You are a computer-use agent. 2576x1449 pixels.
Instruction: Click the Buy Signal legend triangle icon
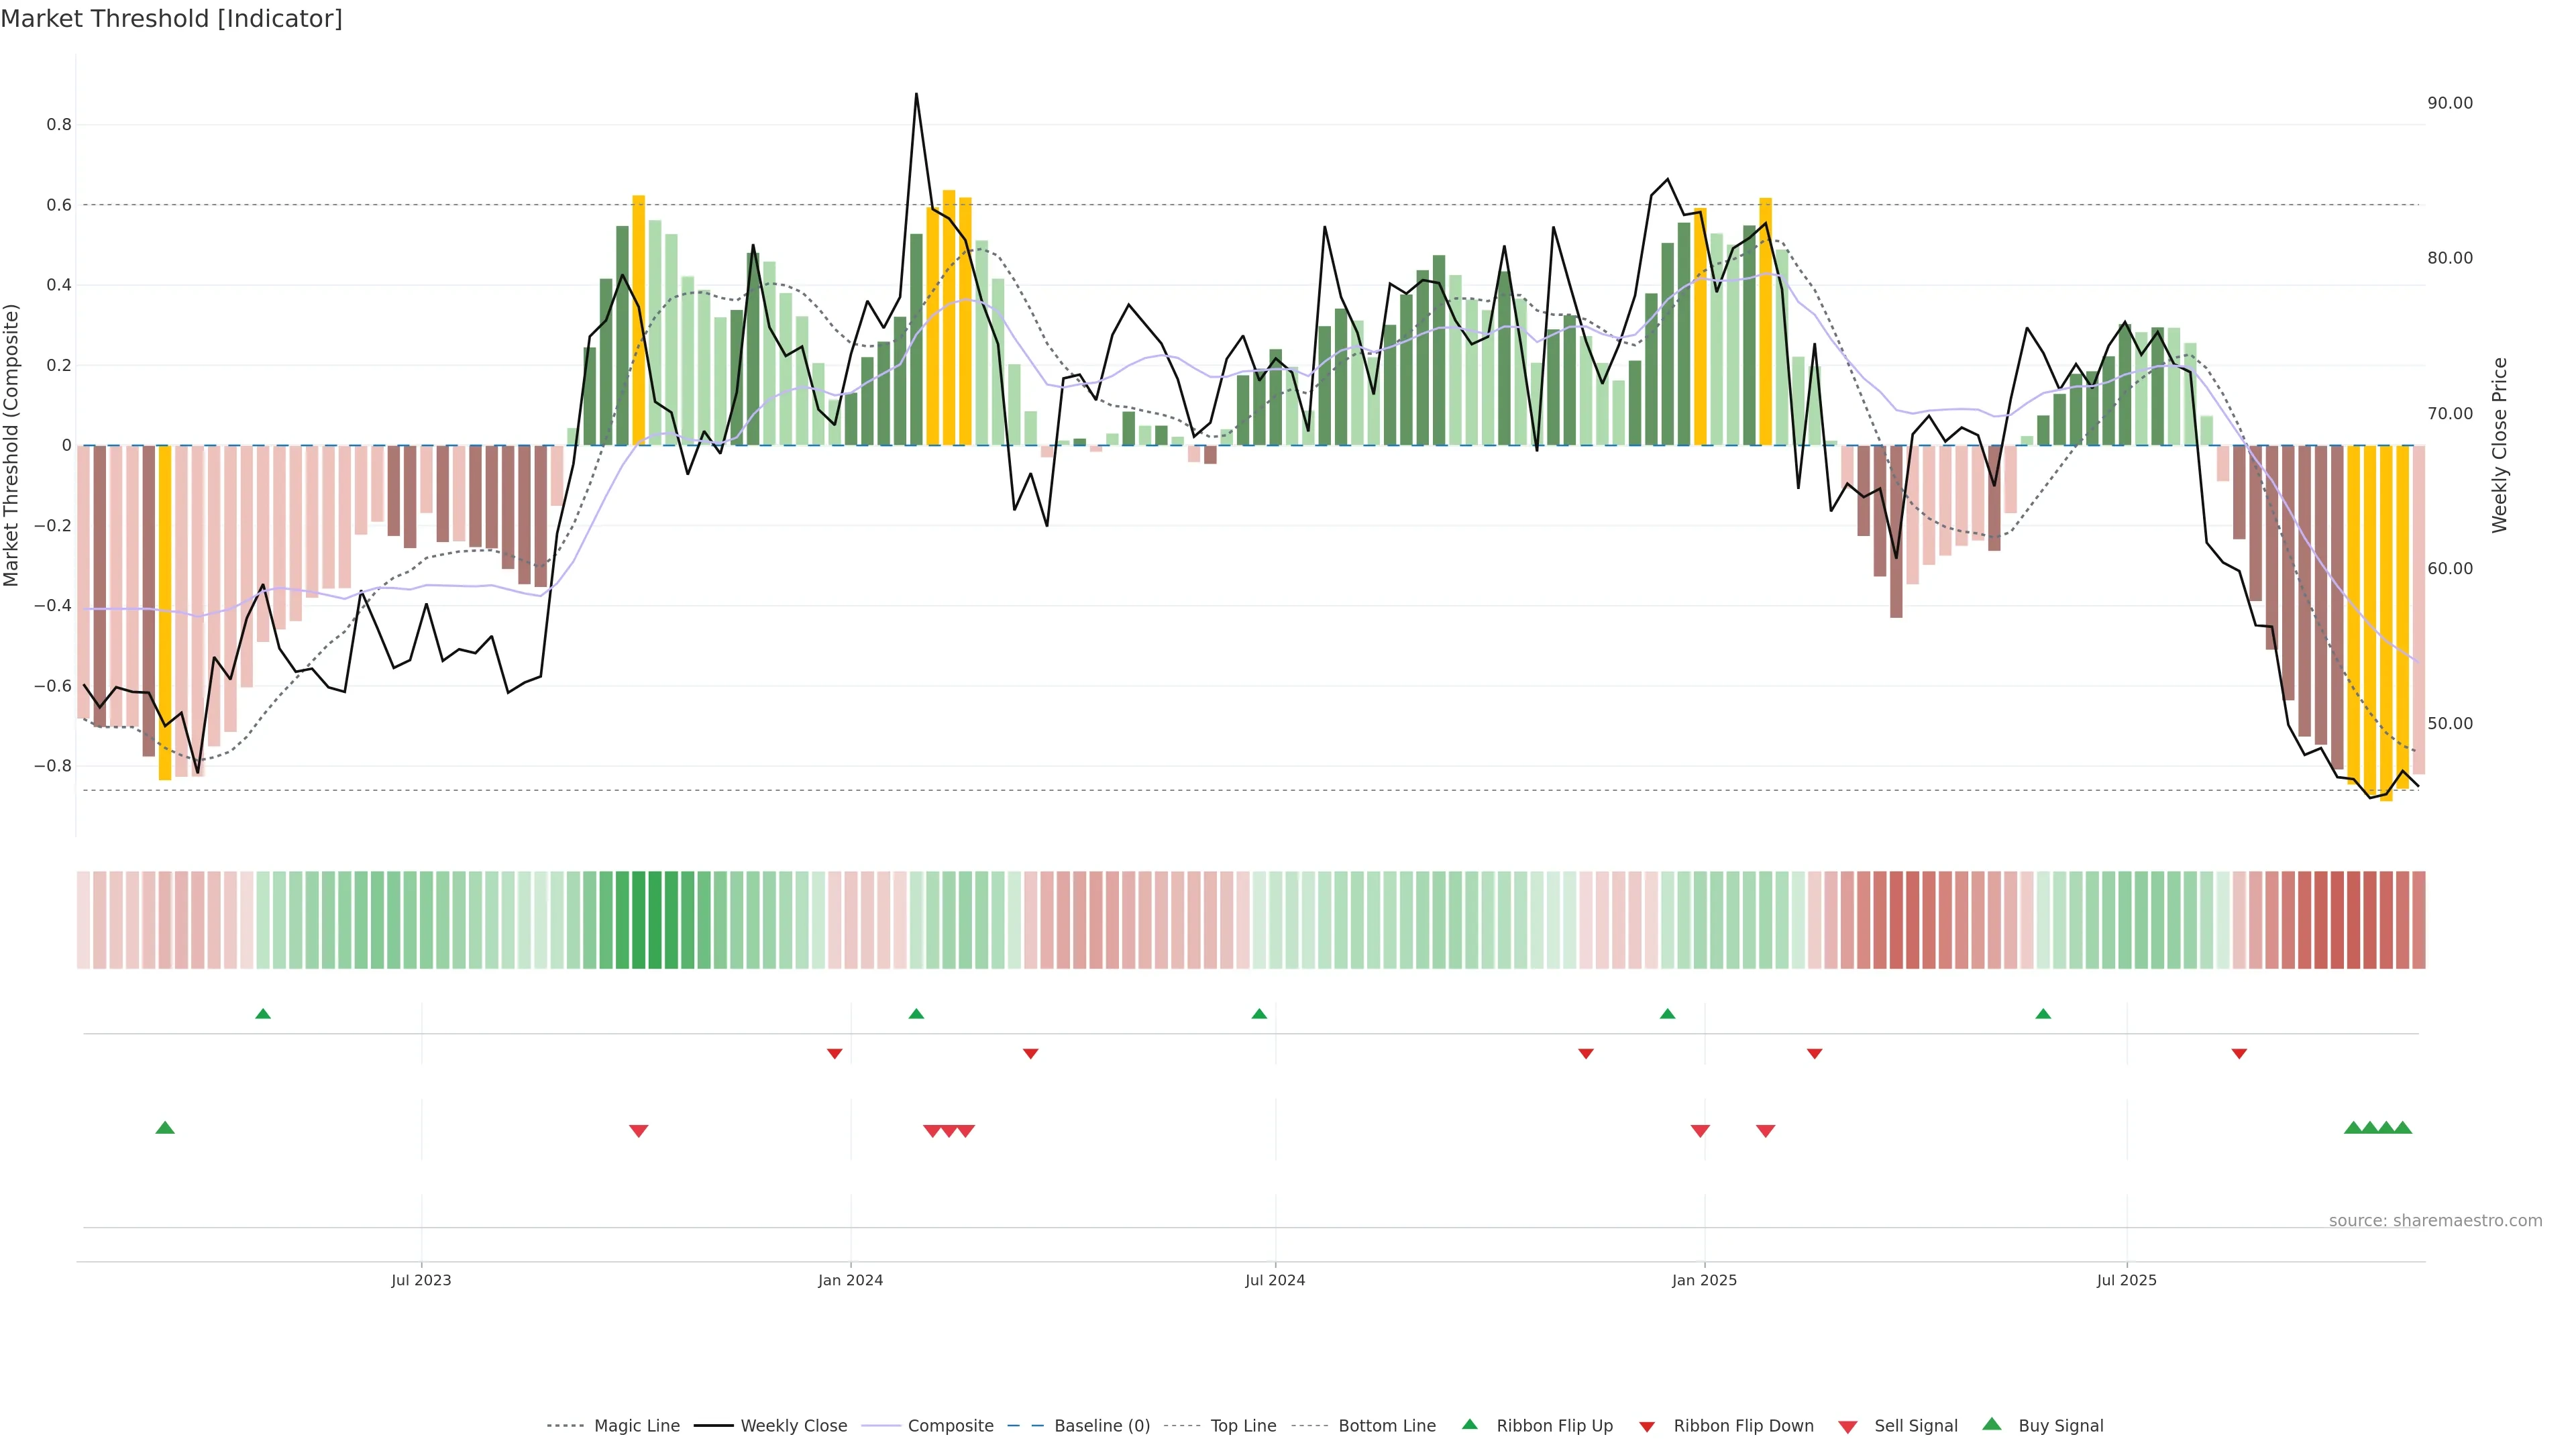(1991, 1424)
